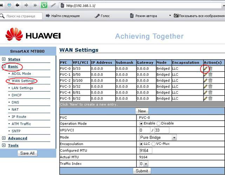Click the VCI input field containing 33

[x=162, y=130]
